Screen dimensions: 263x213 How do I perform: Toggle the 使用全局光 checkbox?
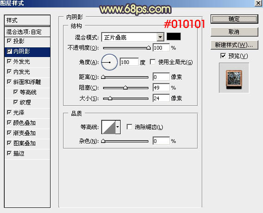coord(153,62)
